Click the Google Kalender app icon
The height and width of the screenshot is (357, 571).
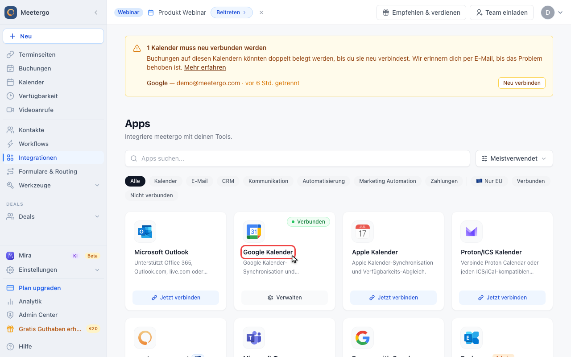point(254,232)
